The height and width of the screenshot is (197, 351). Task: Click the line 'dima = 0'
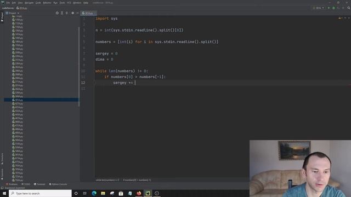(x=104, y=60)
